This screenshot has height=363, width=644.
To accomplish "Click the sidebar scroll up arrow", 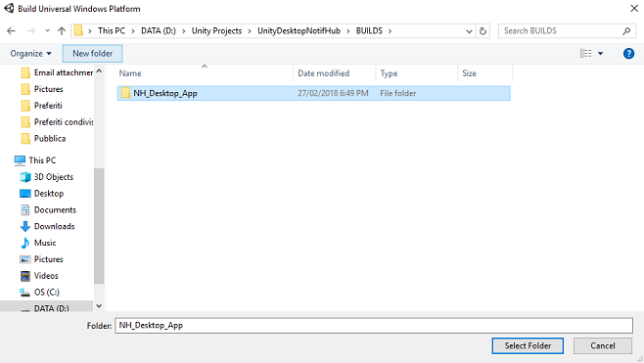I will [x=99, y=71].
